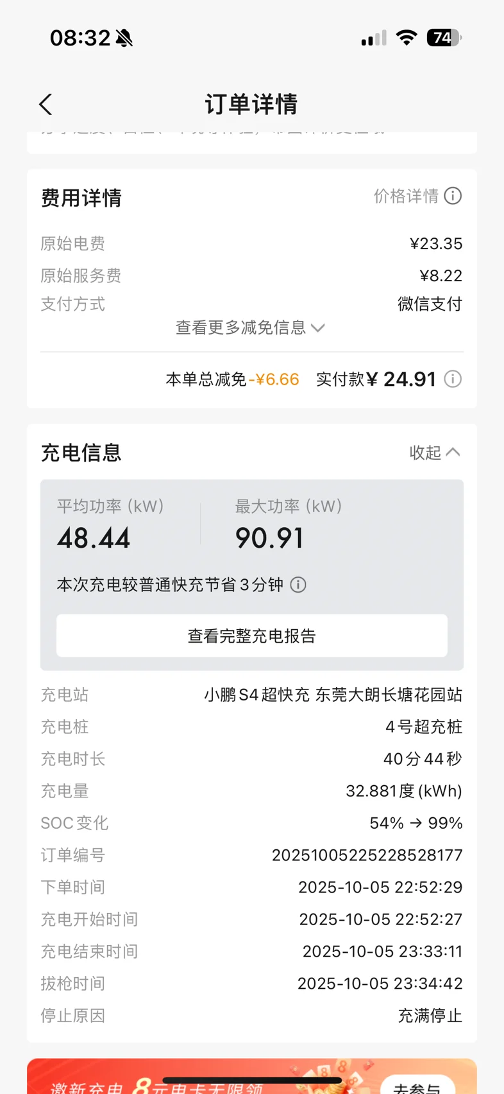Tap the Wi-Fi icon in status bar

click(x=406, y=38)
